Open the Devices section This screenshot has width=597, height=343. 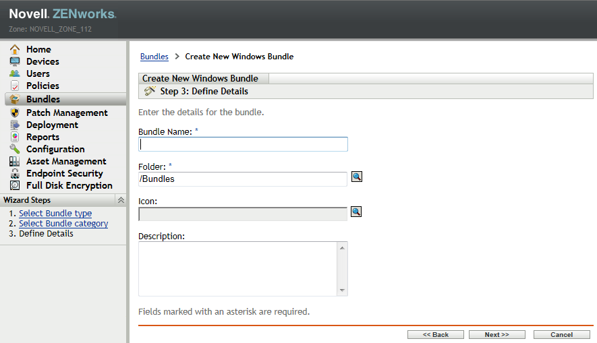(x=42, y=61)
